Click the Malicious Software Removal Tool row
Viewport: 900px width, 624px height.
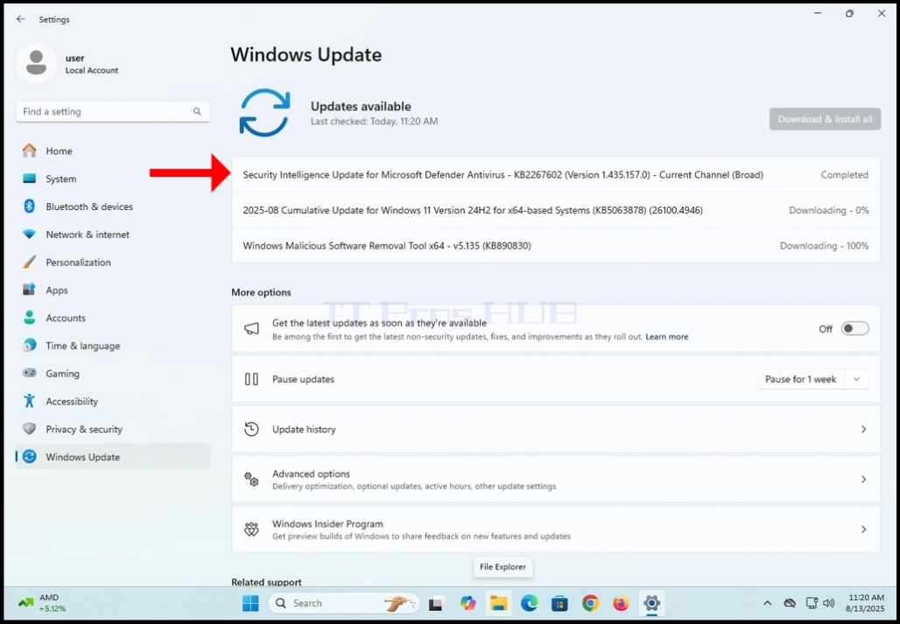click(x=556, y=245)
